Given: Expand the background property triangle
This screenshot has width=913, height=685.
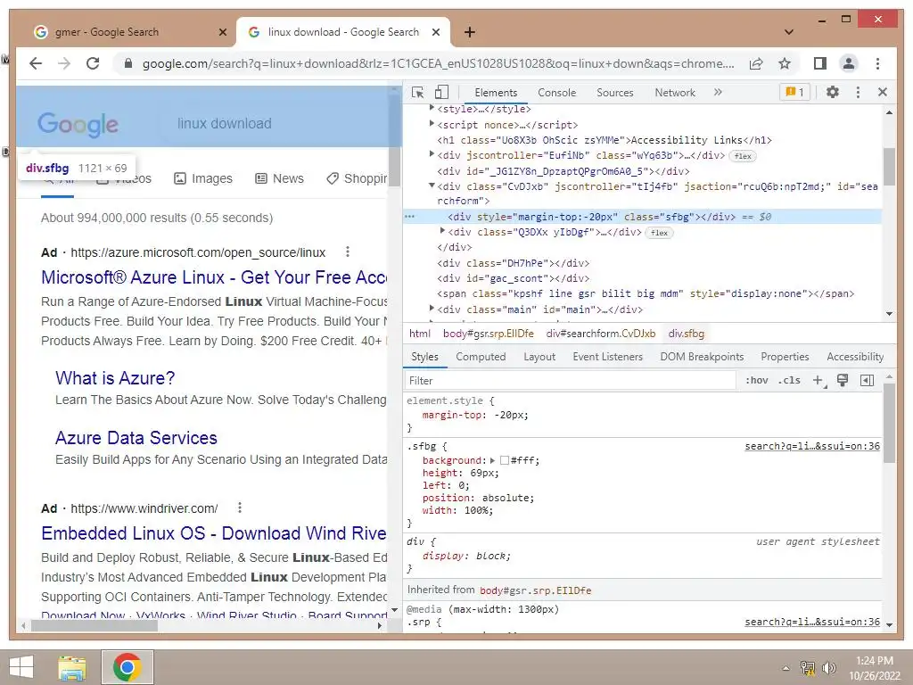Looking at the screenshot, I should [x=492, y=461].
